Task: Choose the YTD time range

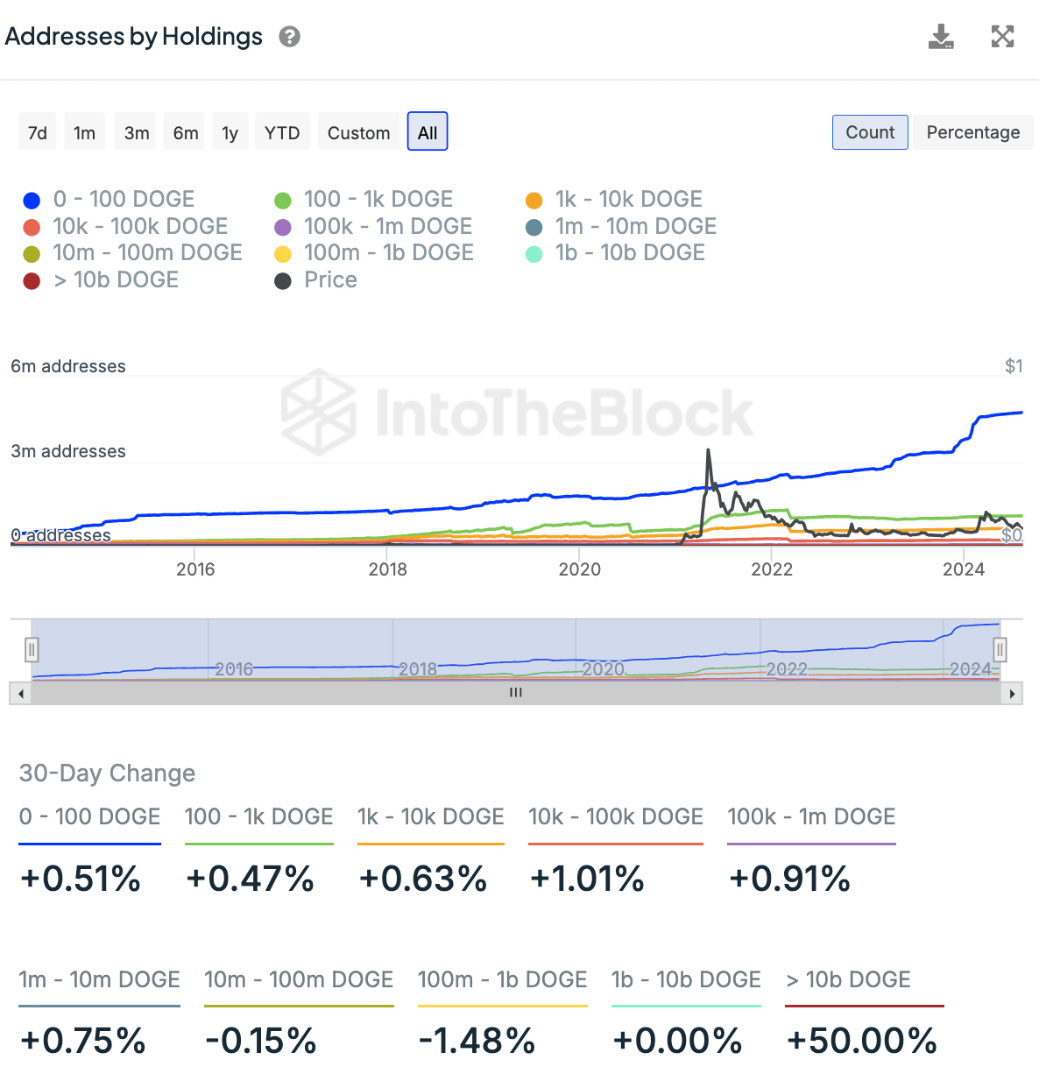Action: click(282, 133)
